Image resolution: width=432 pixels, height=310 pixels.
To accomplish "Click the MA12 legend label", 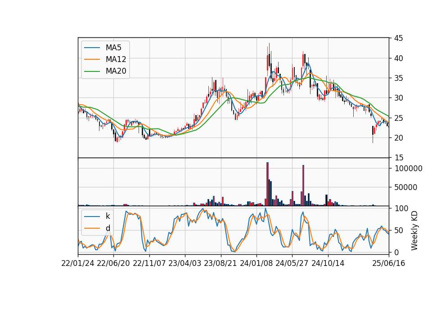I will point(116,59).
